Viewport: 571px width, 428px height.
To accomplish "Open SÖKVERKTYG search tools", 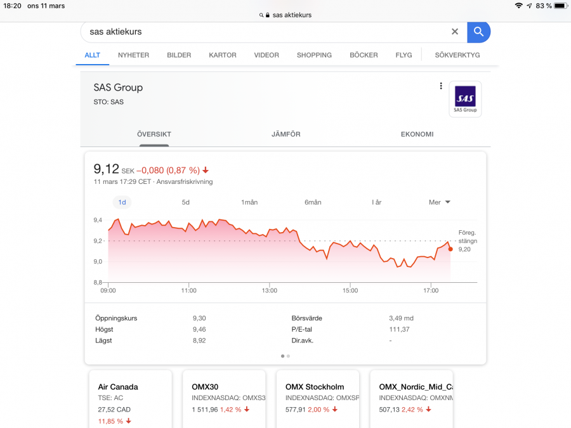I will pos(457,55).
